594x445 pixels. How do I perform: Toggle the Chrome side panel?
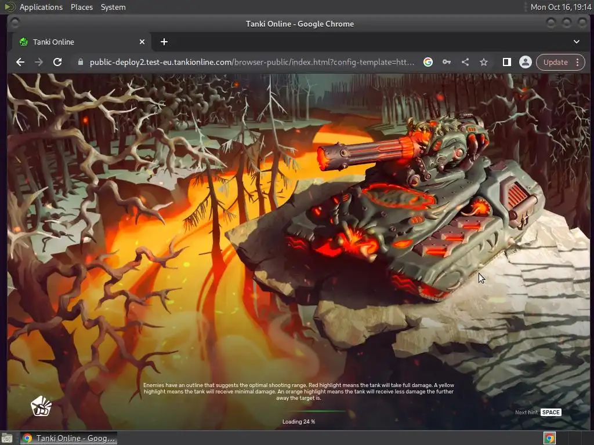[x=507, y=62]
